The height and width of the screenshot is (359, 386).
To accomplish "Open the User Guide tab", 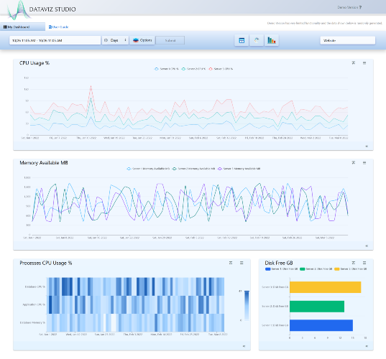I will tap(58, 27).
